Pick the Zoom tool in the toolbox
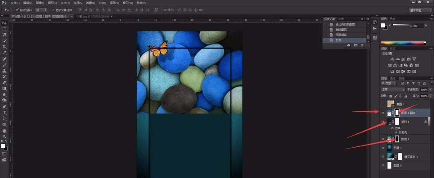Image resolution: width=434 pixels, height=178 pixels. click(x=4, y=136)
